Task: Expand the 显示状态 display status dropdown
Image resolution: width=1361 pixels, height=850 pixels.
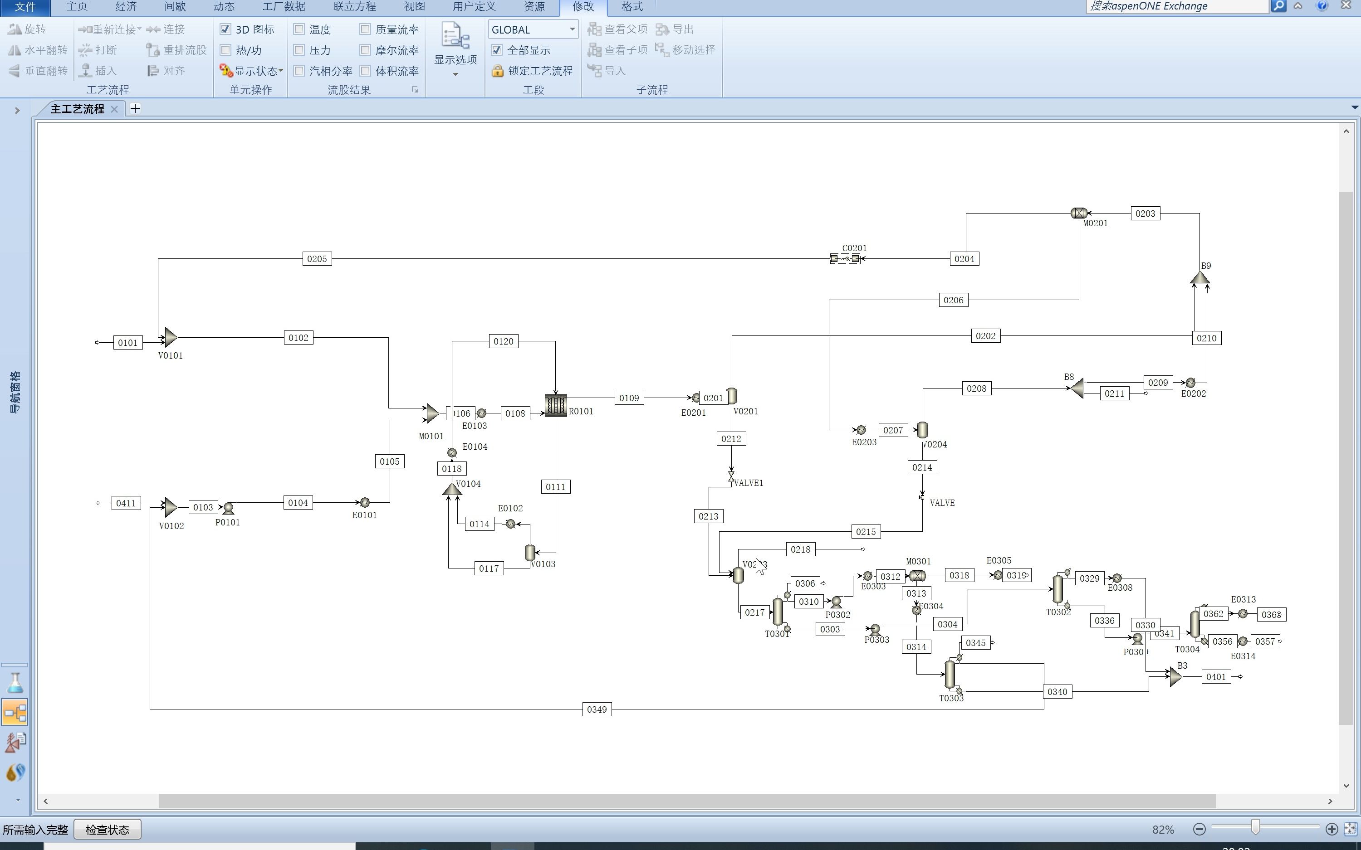Action: tap(281, 71)
